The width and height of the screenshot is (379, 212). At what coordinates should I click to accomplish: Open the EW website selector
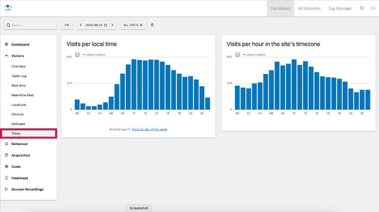(67, 25)
